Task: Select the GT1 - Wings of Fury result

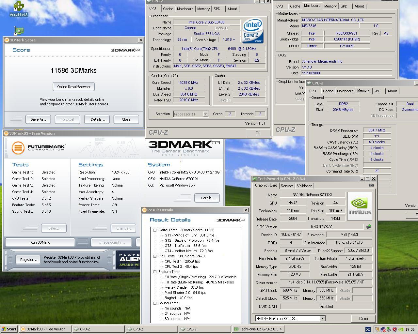Action: [189, 235]
